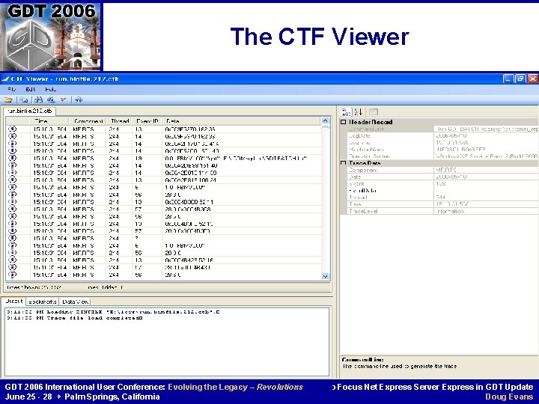
Task: Click the Trace Data category label
Action: [365, 163]
